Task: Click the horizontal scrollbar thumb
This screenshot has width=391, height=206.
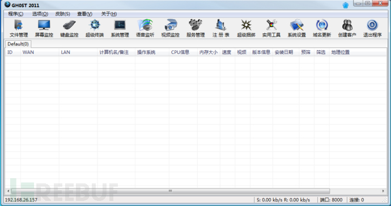Action: tap(171, 191)
